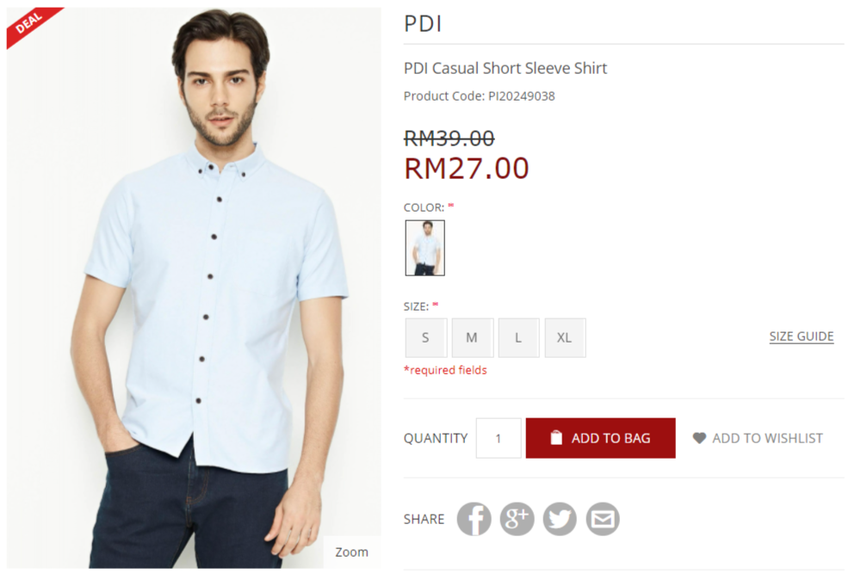The height and width of the screenshot is (574, 855).
Task: Share the shirt on Facebook
Action: coord(474,518)
